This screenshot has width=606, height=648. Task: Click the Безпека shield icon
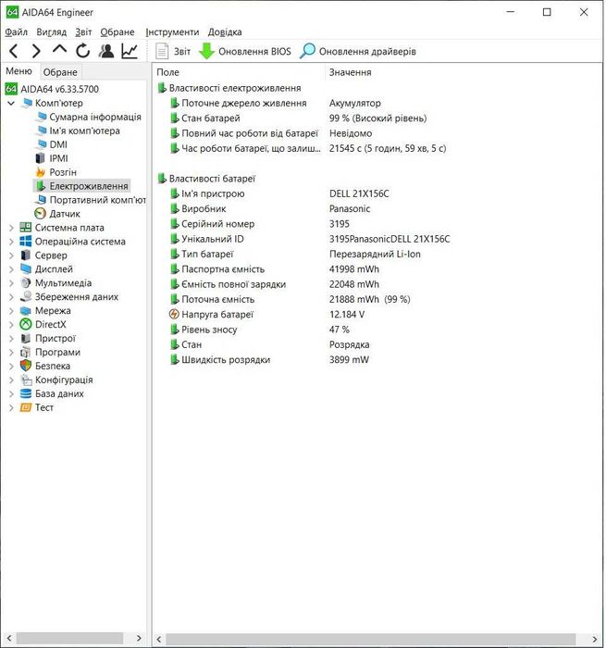pyautogui.click(x=26, y=366)
